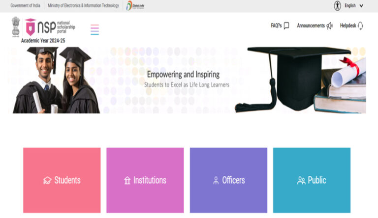378x218 pixels.
Task: Click the Helpdesk headset icon
Action: (360, 26)
